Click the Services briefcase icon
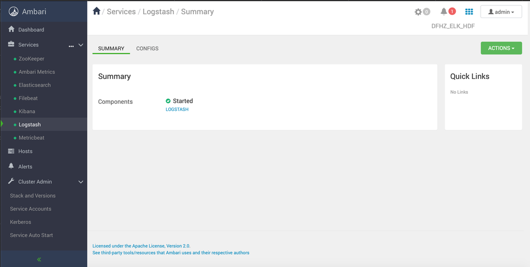This screenshot has height=267, width=530. click(11, 44)
